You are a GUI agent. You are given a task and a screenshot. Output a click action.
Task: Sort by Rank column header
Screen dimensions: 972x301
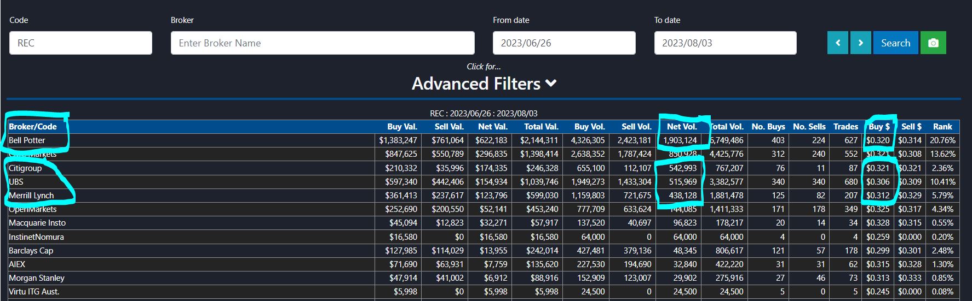(x=942, y=126)
